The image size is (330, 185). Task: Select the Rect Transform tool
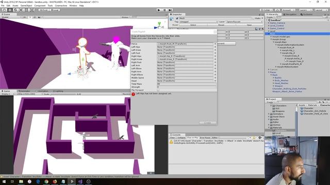point(26,10)
